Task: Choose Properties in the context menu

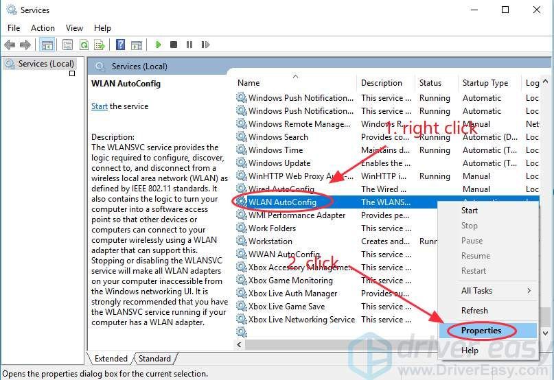Action: point(487,331)
